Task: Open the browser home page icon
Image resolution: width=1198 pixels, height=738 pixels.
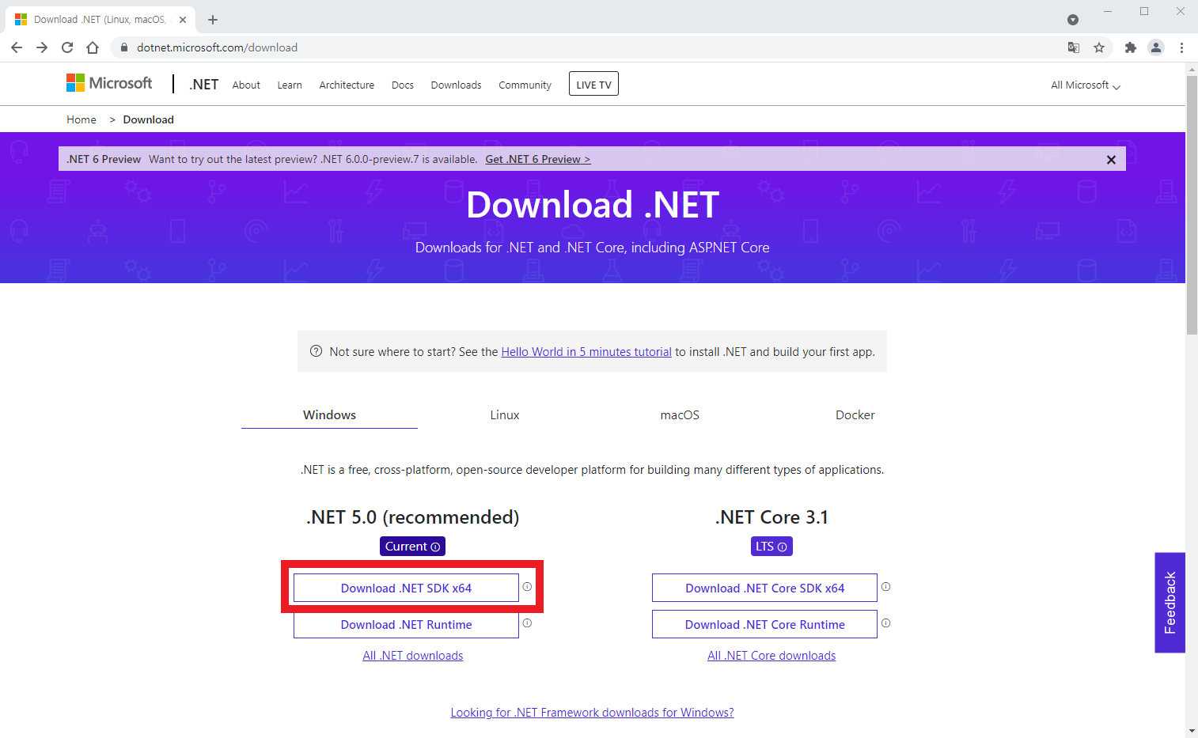Action: [x=93, y=47]
